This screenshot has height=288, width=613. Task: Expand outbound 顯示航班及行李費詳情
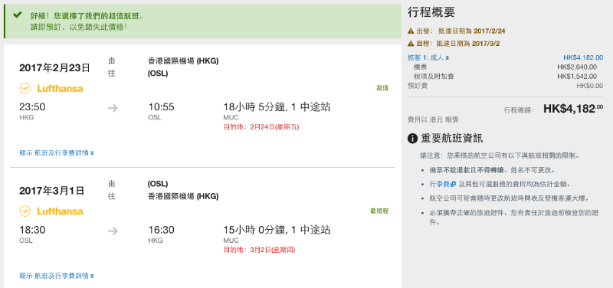(x=57, y=152)
